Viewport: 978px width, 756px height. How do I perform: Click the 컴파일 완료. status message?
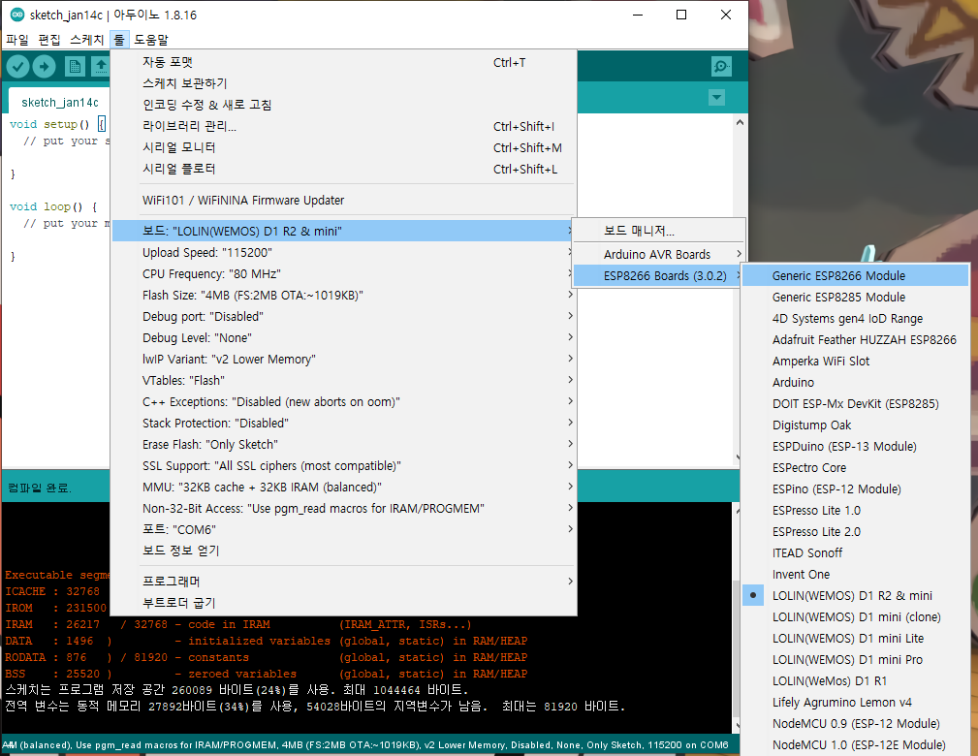tap(40, 488)
